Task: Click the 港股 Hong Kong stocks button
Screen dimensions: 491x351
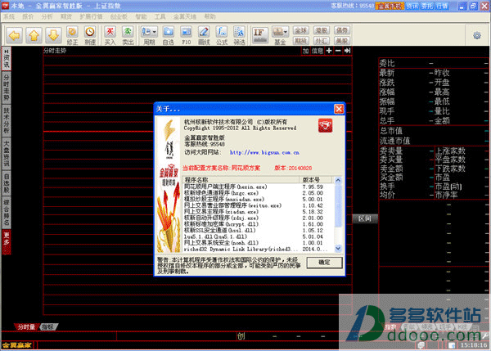Action: pyautogui.click(x=322, y=30)
